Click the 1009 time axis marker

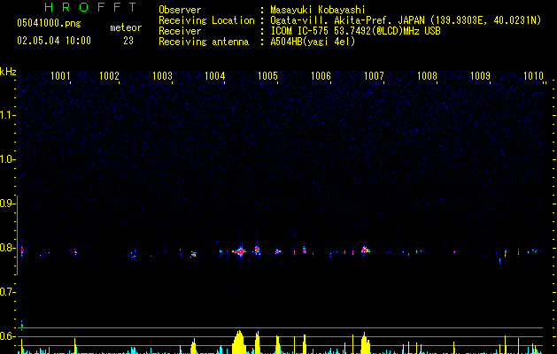tap(480, 76)
